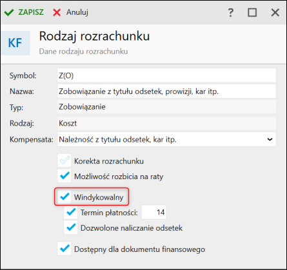This screenshot has height=270, width=287.
Task: Click the Typ label
Action: click(16, 107)
